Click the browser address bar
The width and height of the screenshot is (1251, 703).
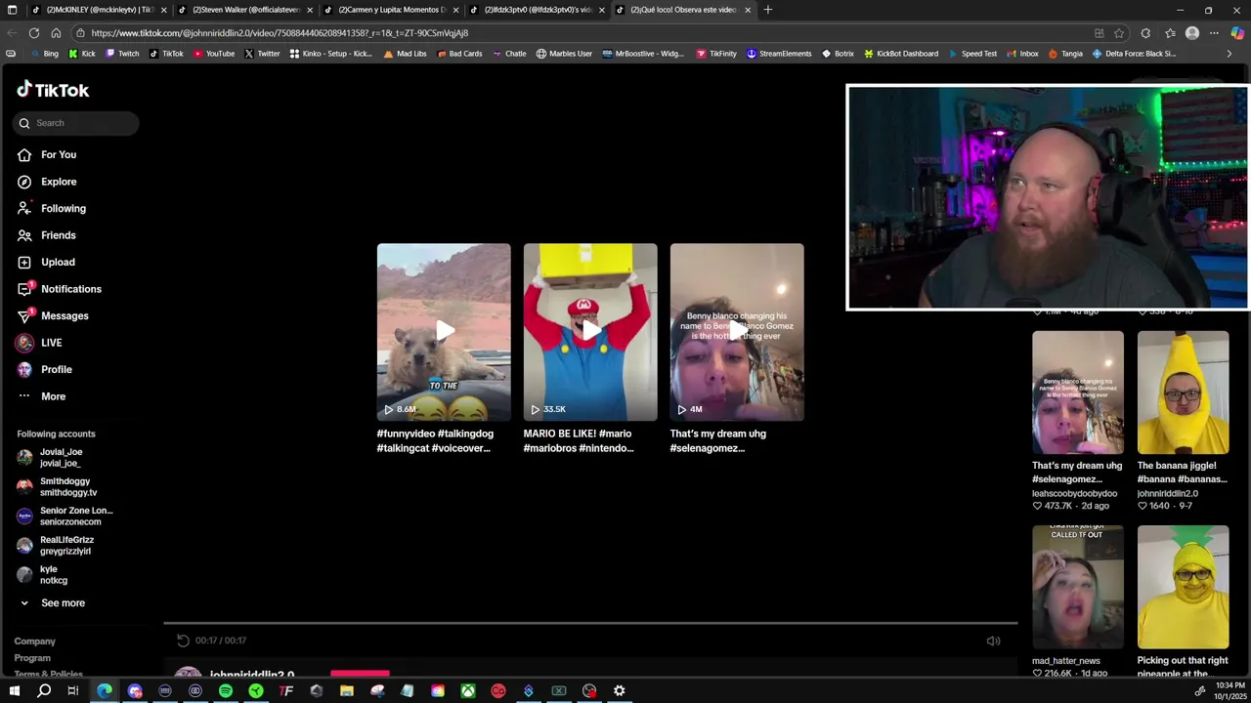[x=586, y=33]
